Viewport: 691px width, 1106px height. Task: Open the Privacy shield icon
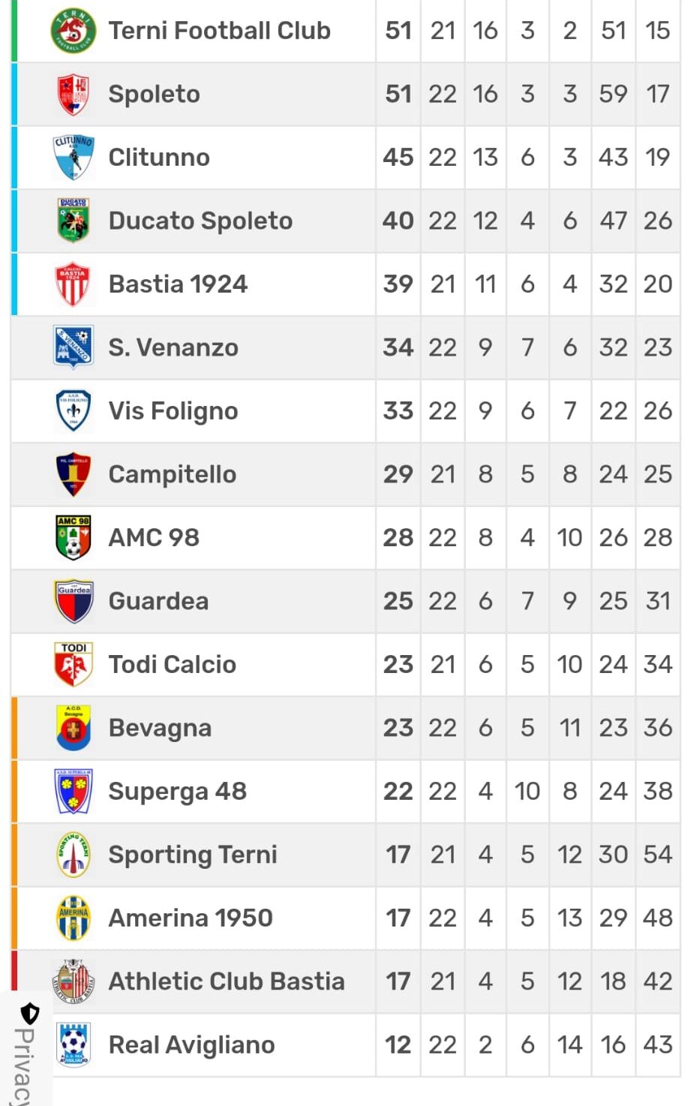pyautogui.click(x=29, y=1014)
